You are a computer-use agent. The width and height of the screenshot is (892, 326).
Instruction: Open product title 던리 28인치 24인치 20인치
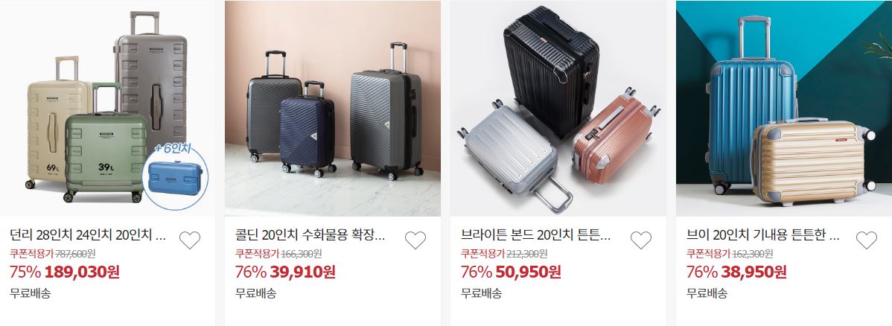click(88, 235)
